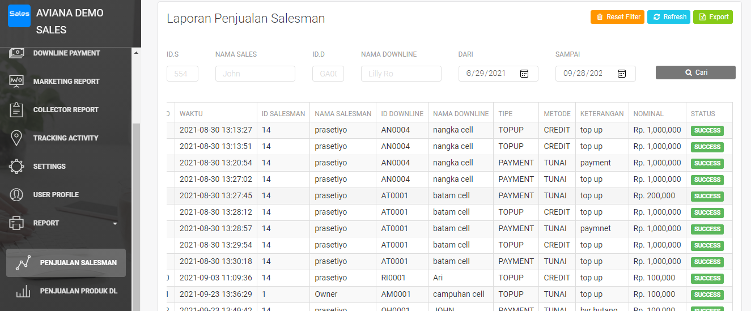The height and width of the screenshot is (311, 751).
Task: Click the User Profile person icon
Action: [x=16, y=195]
